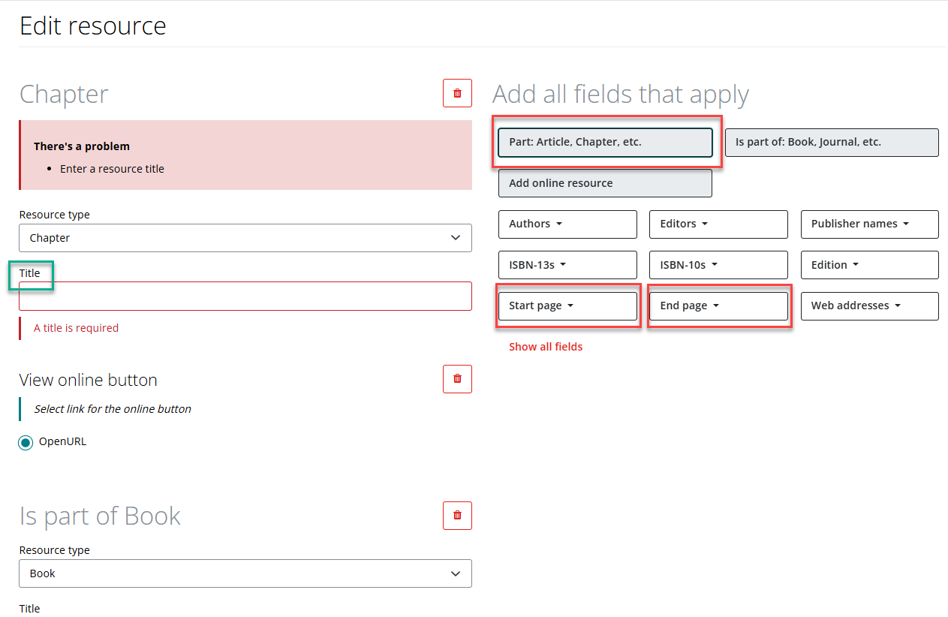
Task: Click Part: Article, Chapter, etc. button
Action: click(606, 142)
